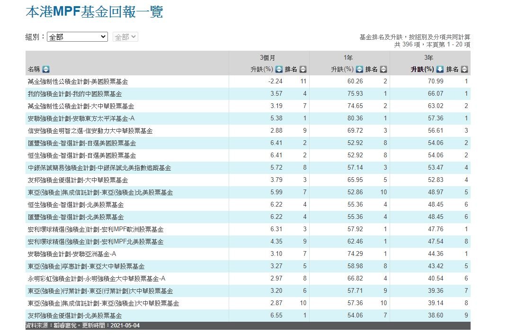The image size is (517, 335).
Task: Click the 1-year return value 74.29
Action: (355, 254)
